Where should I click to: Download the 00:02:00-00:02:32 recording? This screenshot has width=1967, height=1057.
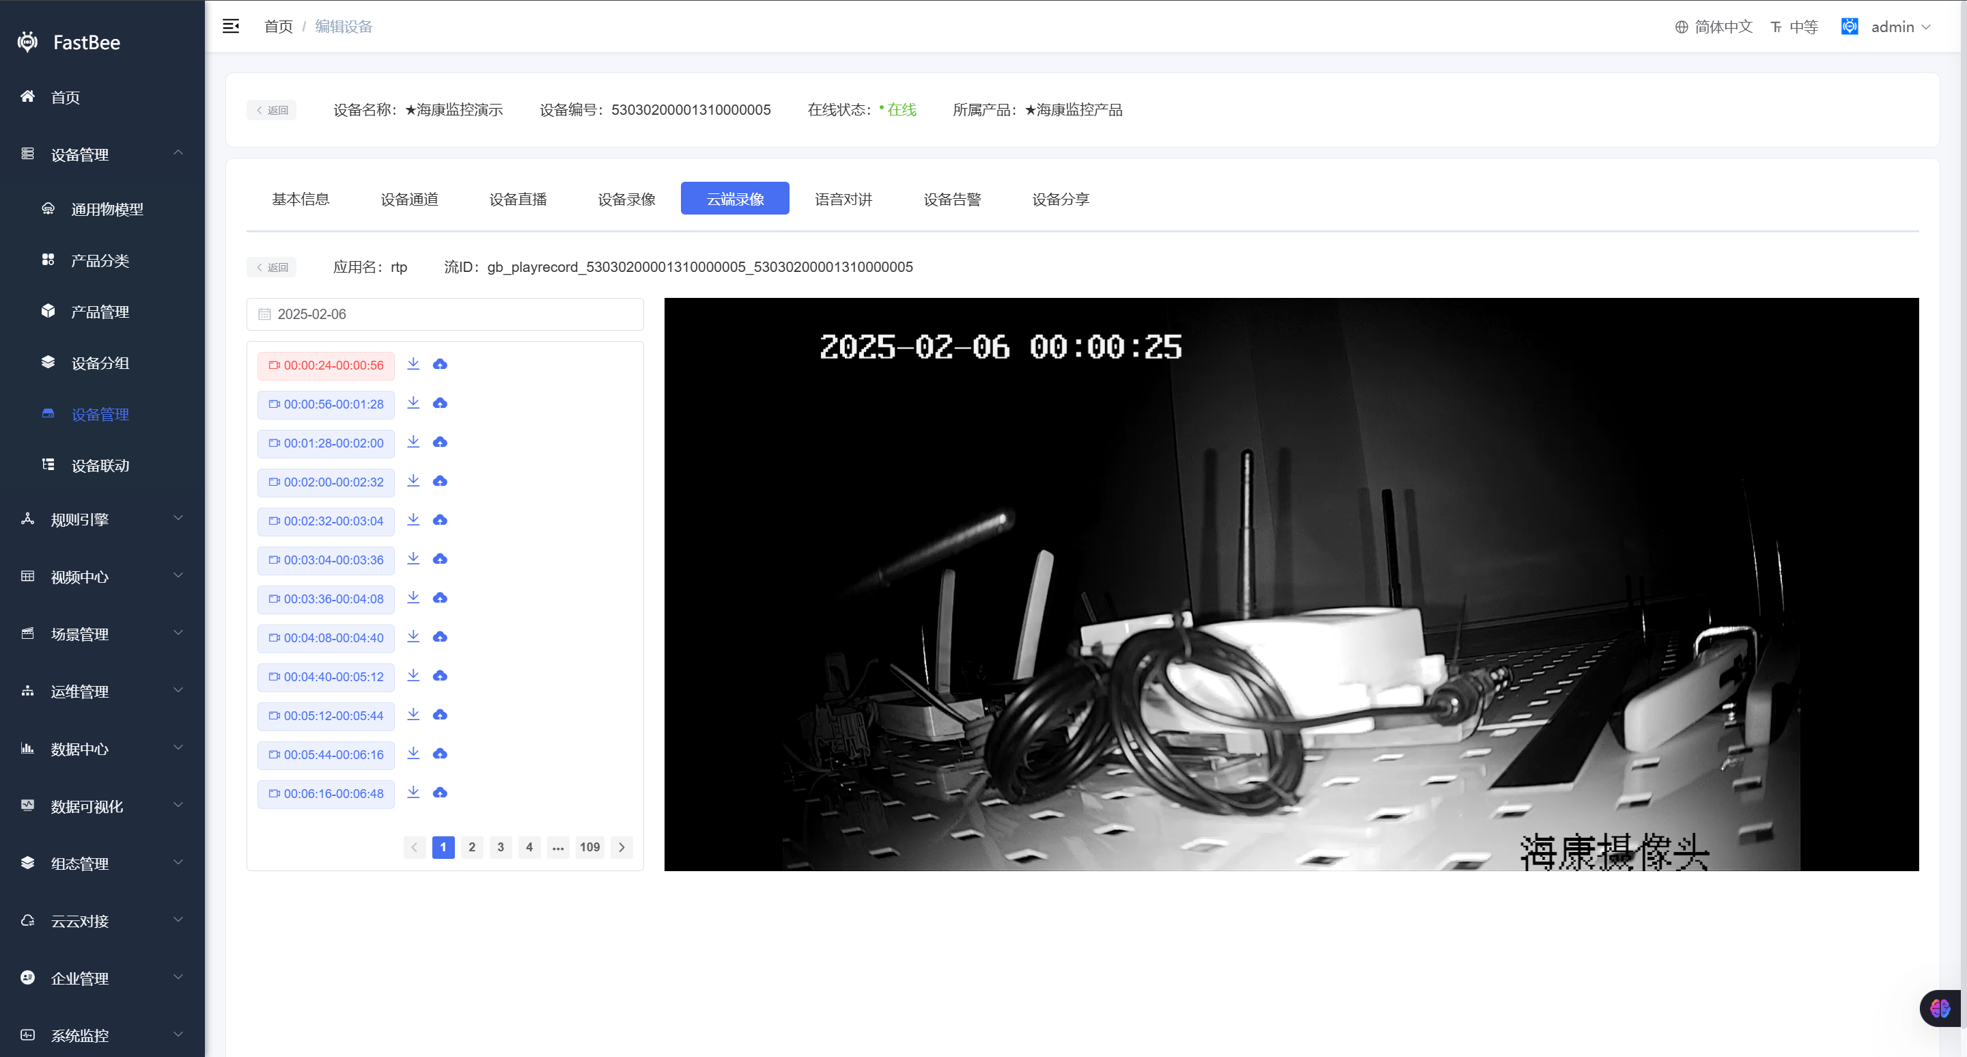(x=413, y=480)
